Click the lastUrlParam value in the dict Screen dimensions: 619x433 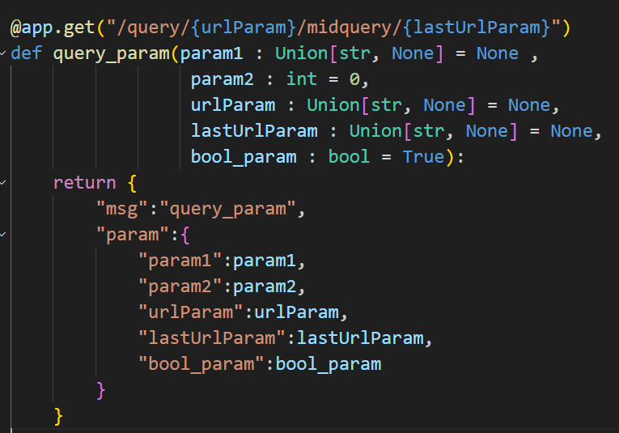coord(360,338)
